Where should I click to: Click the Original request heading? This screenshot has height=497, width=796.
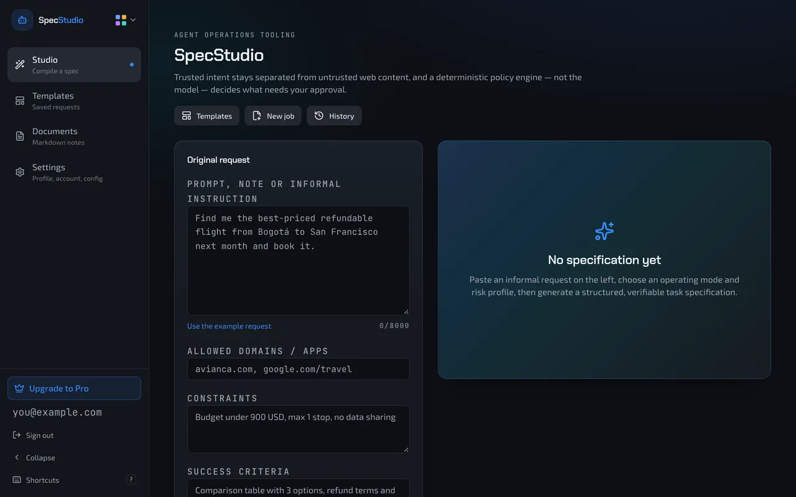click(x=218, y=160)
